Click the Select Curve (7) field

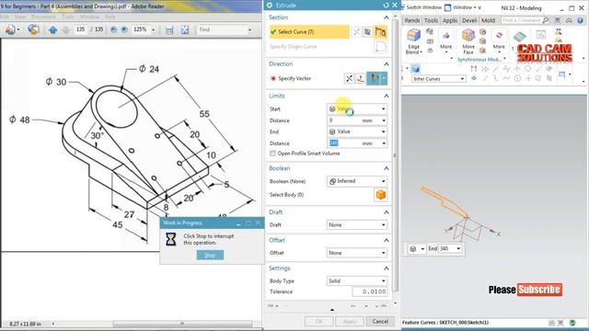[x=309, y=32]
